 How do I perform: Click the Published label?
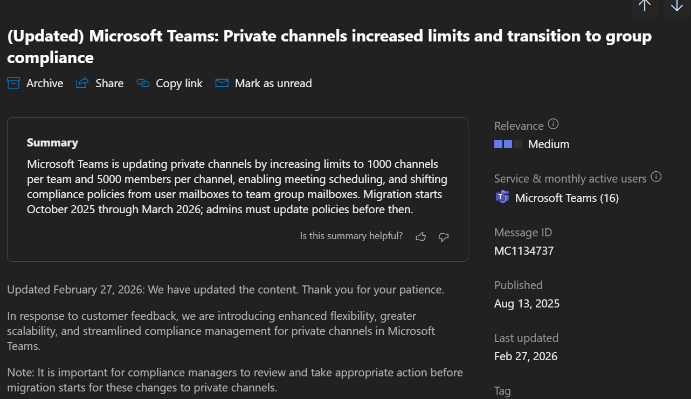pos(518,285)
